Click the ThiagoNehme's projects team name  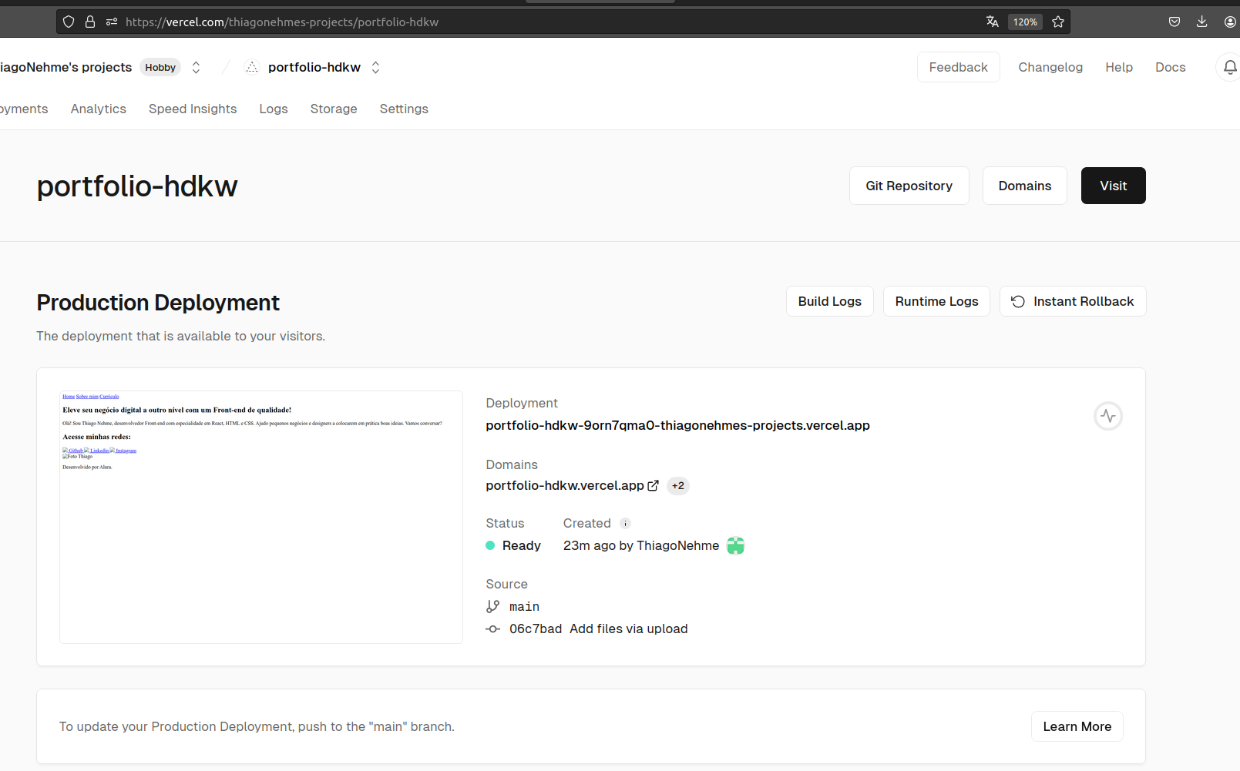point(66,67)
